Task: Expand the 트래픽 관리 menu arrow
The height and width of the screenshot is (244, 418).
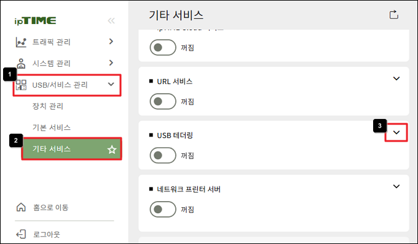Action: coord(111,42)
